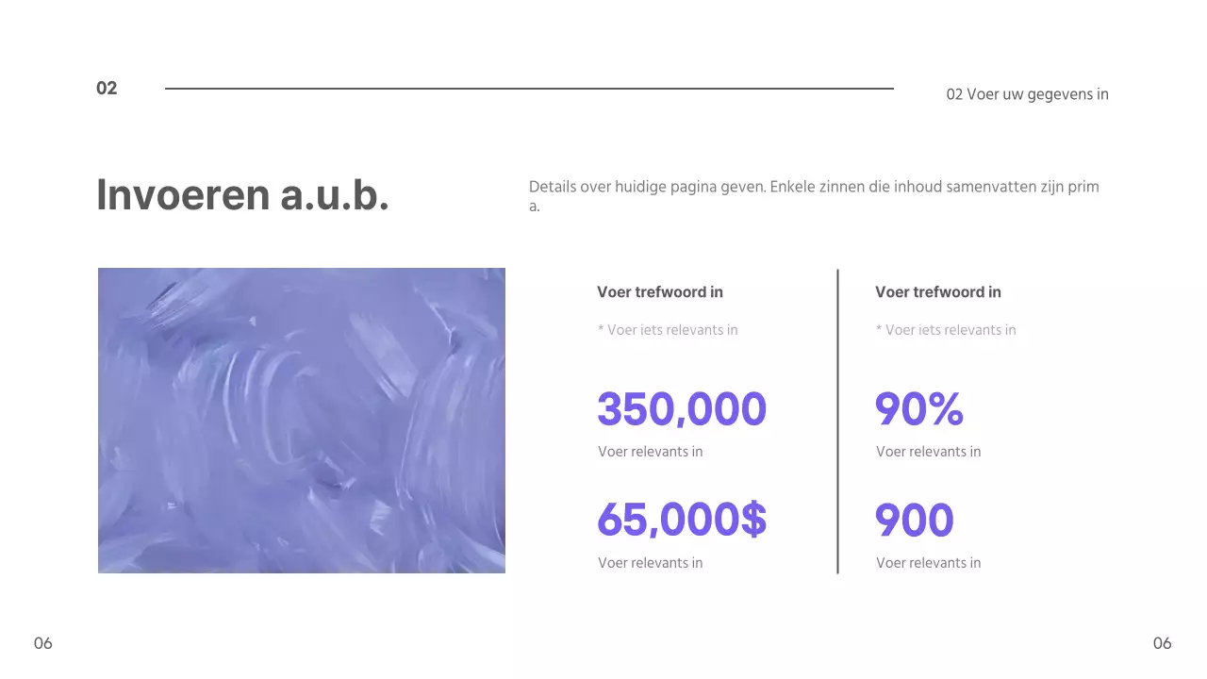Image resolution: width=1207 pixels, height=679 pixels.
Task: Select the "65,000$" statistic figure
Action: (682, 520)
